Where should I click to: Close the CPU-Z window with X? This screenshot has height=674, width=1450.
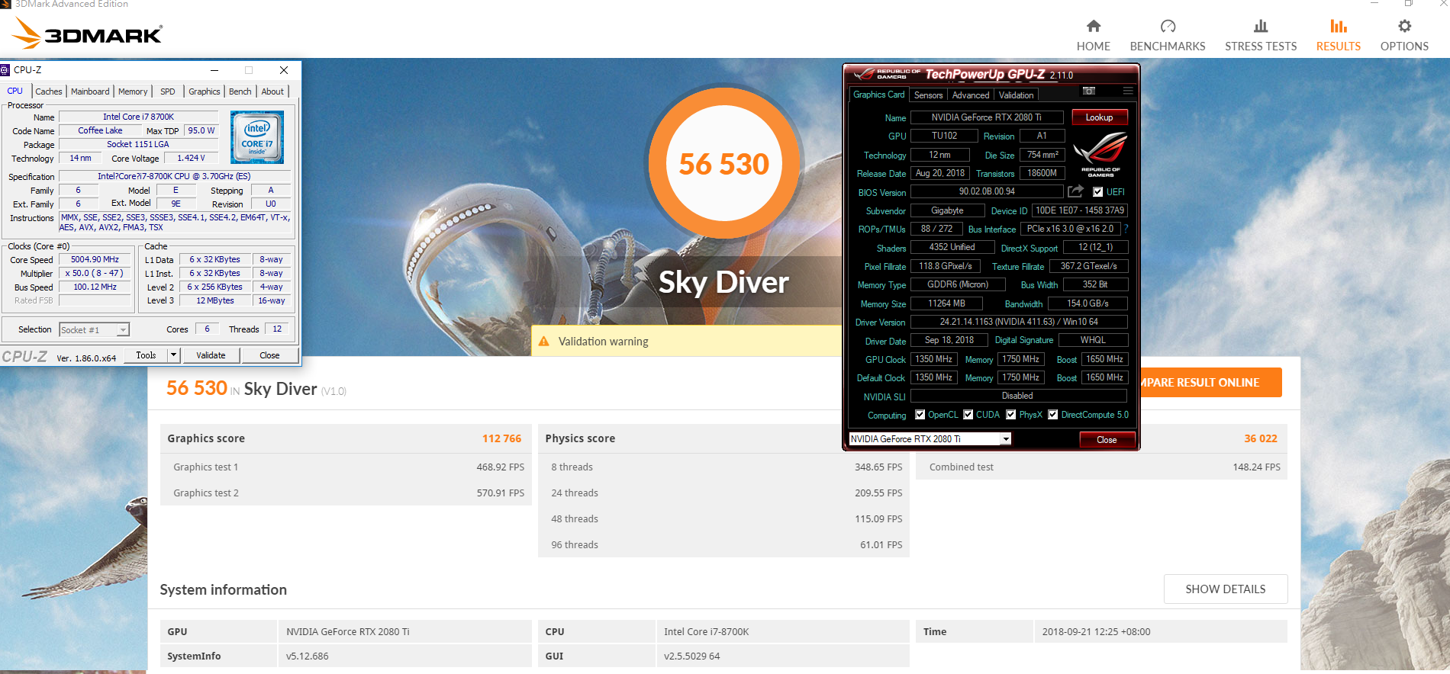click(x=284, y=70)
